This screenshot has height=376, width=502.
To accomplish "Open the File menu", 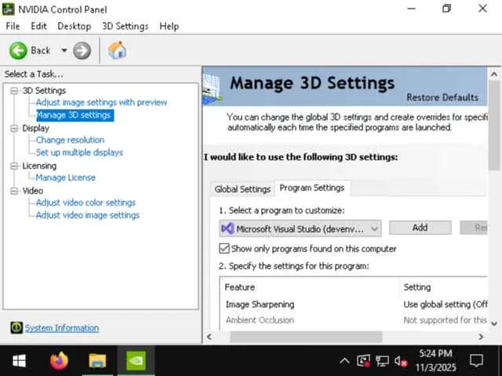I will (x=13, y=26).
